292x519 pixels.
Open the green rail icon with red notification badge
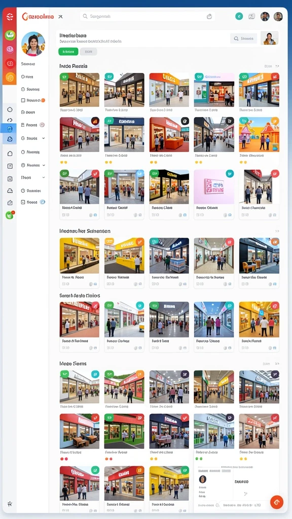(10, 215)
